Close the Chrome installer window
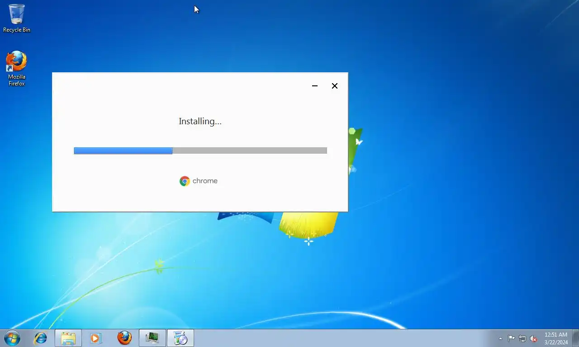Screen dimensions: 579x347 coord(335,86)
